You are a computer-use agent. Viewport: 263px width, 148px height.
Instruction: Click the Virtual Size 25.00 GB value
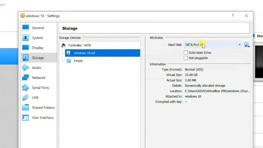[191, 75]
